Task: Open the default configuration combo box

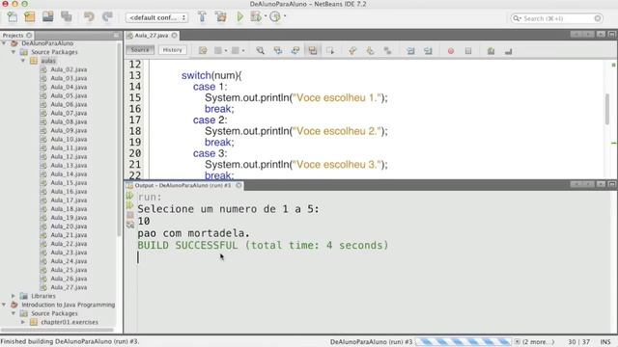Action: [156, 17]
